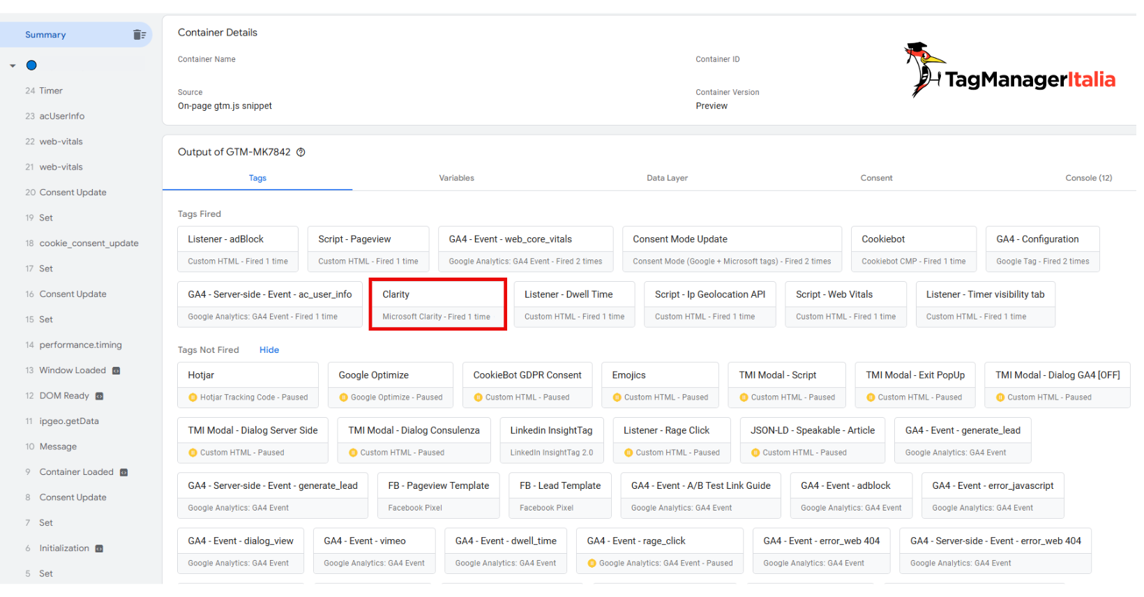Click the clear events icon beside Summary

coord(140,35)
